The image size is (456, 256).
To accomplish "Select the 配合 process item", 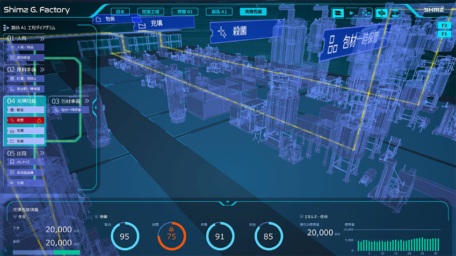I will coord(26,110).
